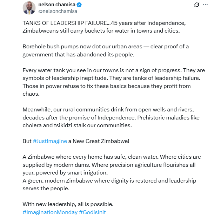Click the display name nelson chamisa
Screen dimensions: 221x219
click(x=57, y=5)
